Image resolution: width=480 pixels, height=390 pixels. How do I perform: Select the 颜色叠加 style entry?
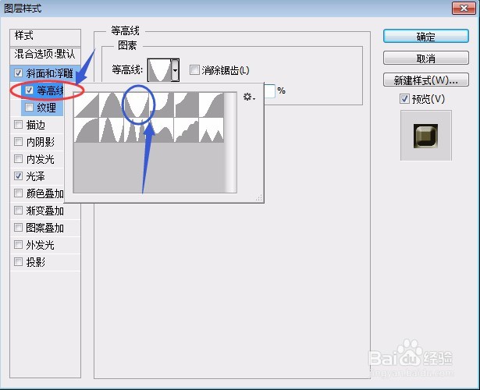pyautogui.click(x=45, y=193)
